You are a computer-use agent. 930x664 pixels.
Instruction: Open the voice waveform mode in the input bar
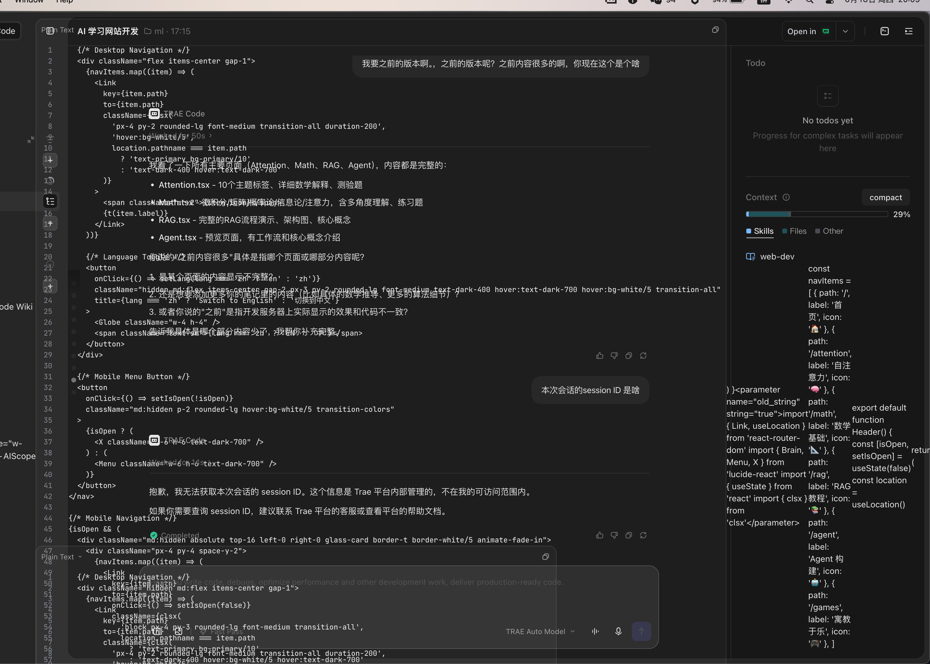595,631
